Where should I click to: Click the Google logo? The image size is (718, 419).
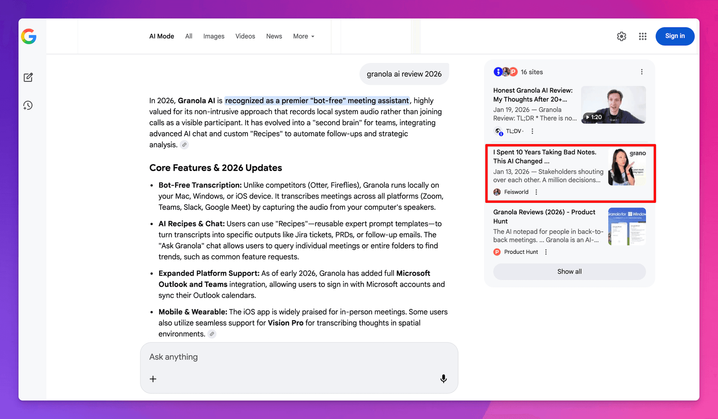29,36
